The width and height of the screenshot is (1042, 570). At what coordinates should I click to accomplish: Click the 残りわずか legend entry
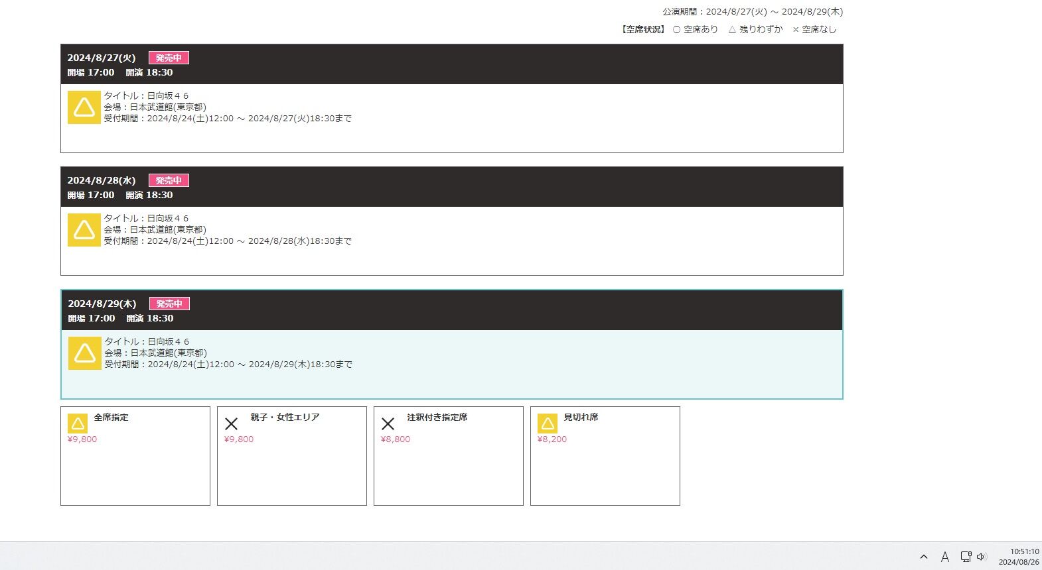(755, 29)
